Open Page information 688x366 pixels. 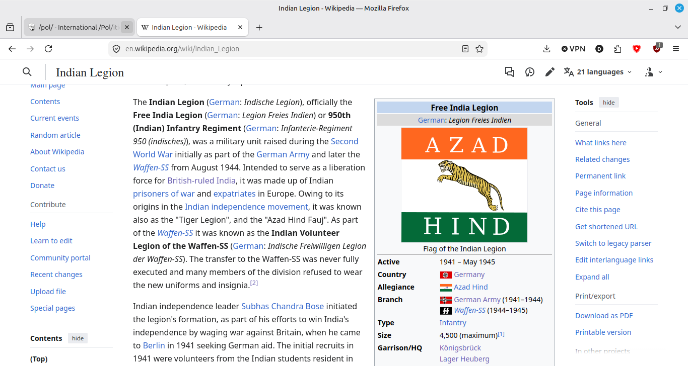(x=604, y=193)
